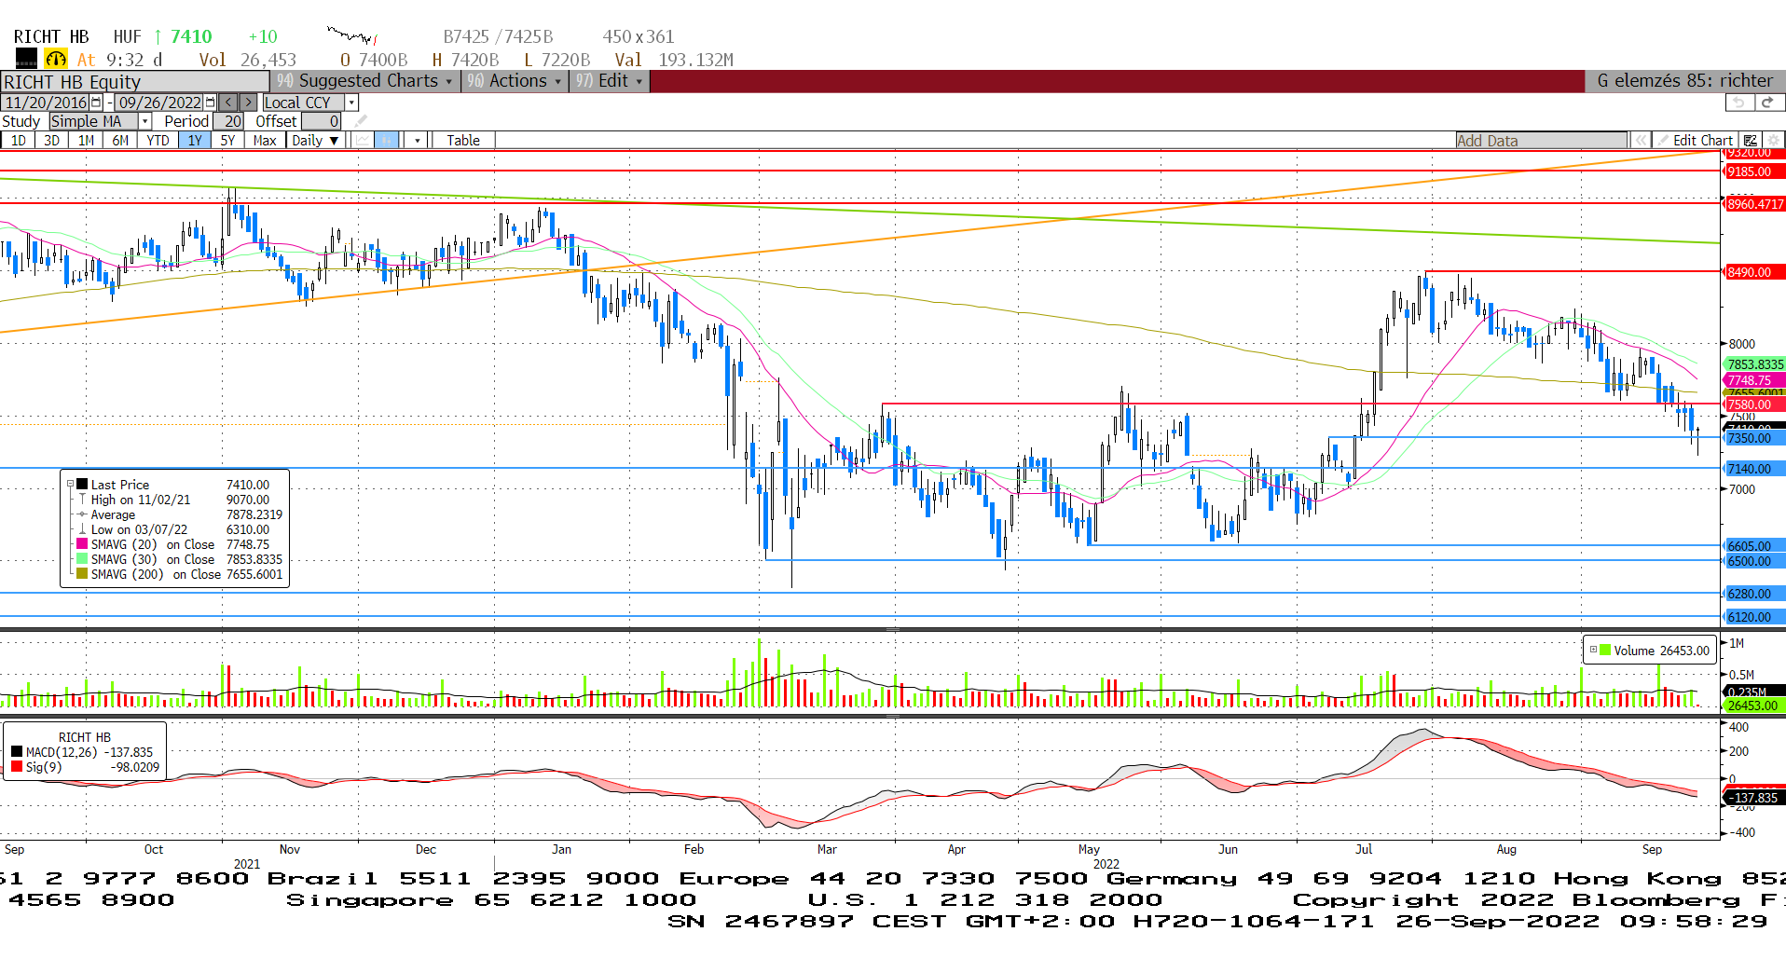Image resolution: width=1786 pixels, height=973 pixels.
Task: Click the 6120.00 blue support level label
Action: (1754, 617)
